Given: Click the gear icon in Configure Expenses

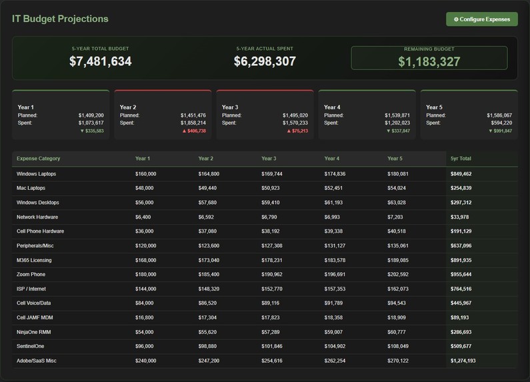Looking at the screenshot, I should coord(456,19).
